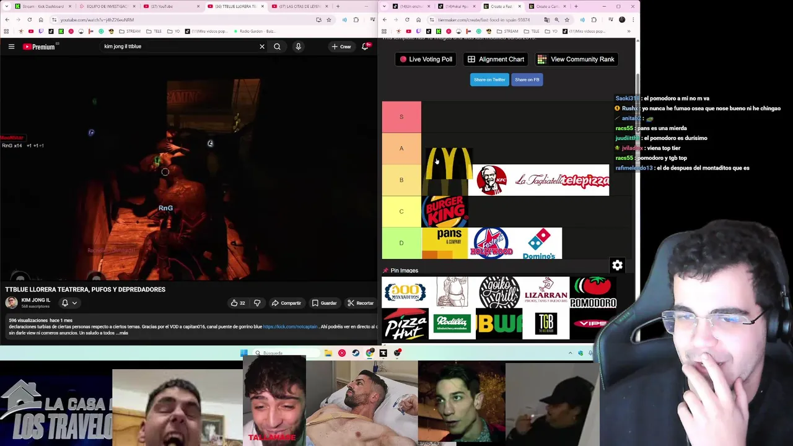Switch to LAS CITAS DE LEYEN tab
This screenshot has height=446, width=793.
pyautogui.click(x=299, y=6)
